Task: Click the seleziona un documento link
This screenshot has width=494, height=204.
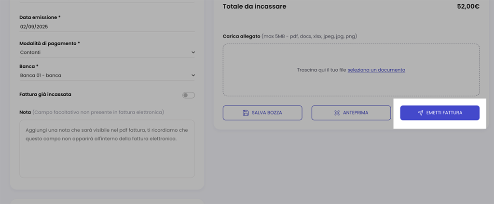Action: (376, 70)
